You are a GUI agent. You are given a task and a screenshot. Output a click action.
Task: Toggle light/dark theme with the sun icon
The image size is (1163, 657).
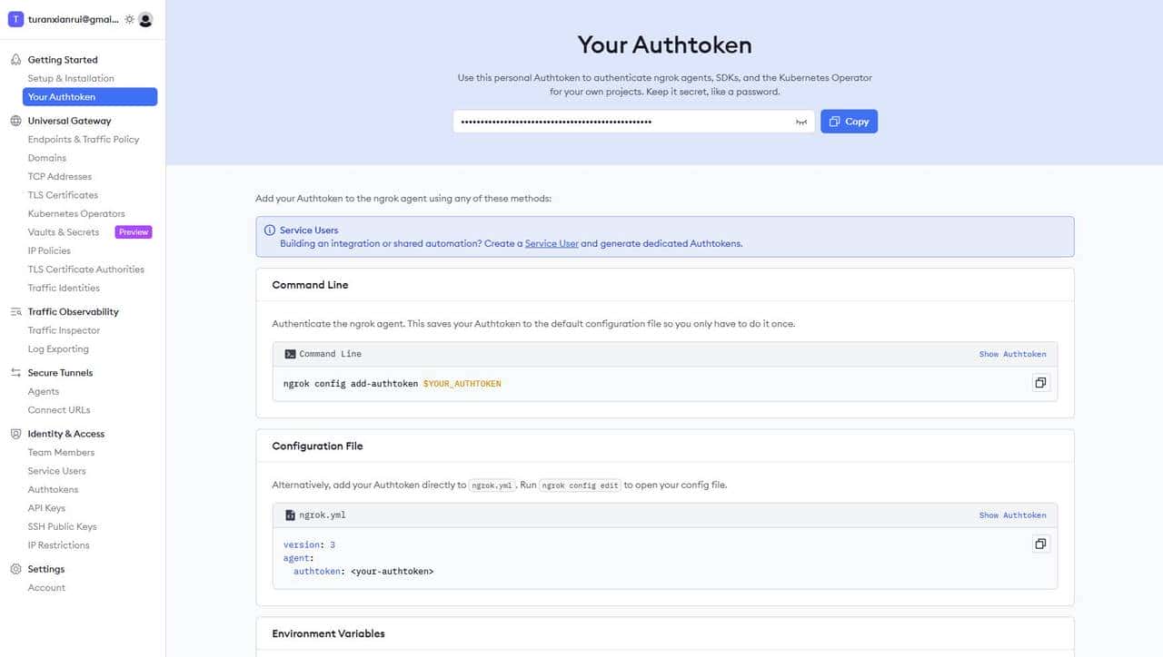tap(128, 19)
